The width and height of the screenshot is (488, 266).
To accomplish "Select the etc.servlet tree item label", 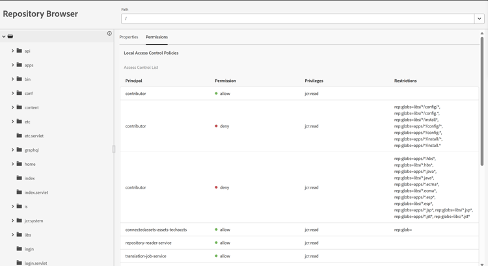I will (34, 136).
